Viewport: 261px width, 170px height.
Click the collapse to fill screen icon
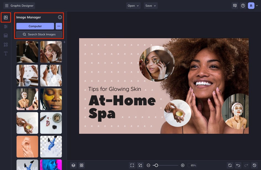[140, 165]
